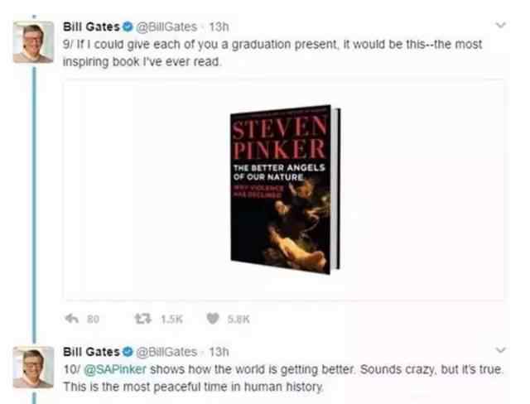Viewport: 530px width, 404px height.
Task: Retweet the graduation present tweet
Action: 143,319
